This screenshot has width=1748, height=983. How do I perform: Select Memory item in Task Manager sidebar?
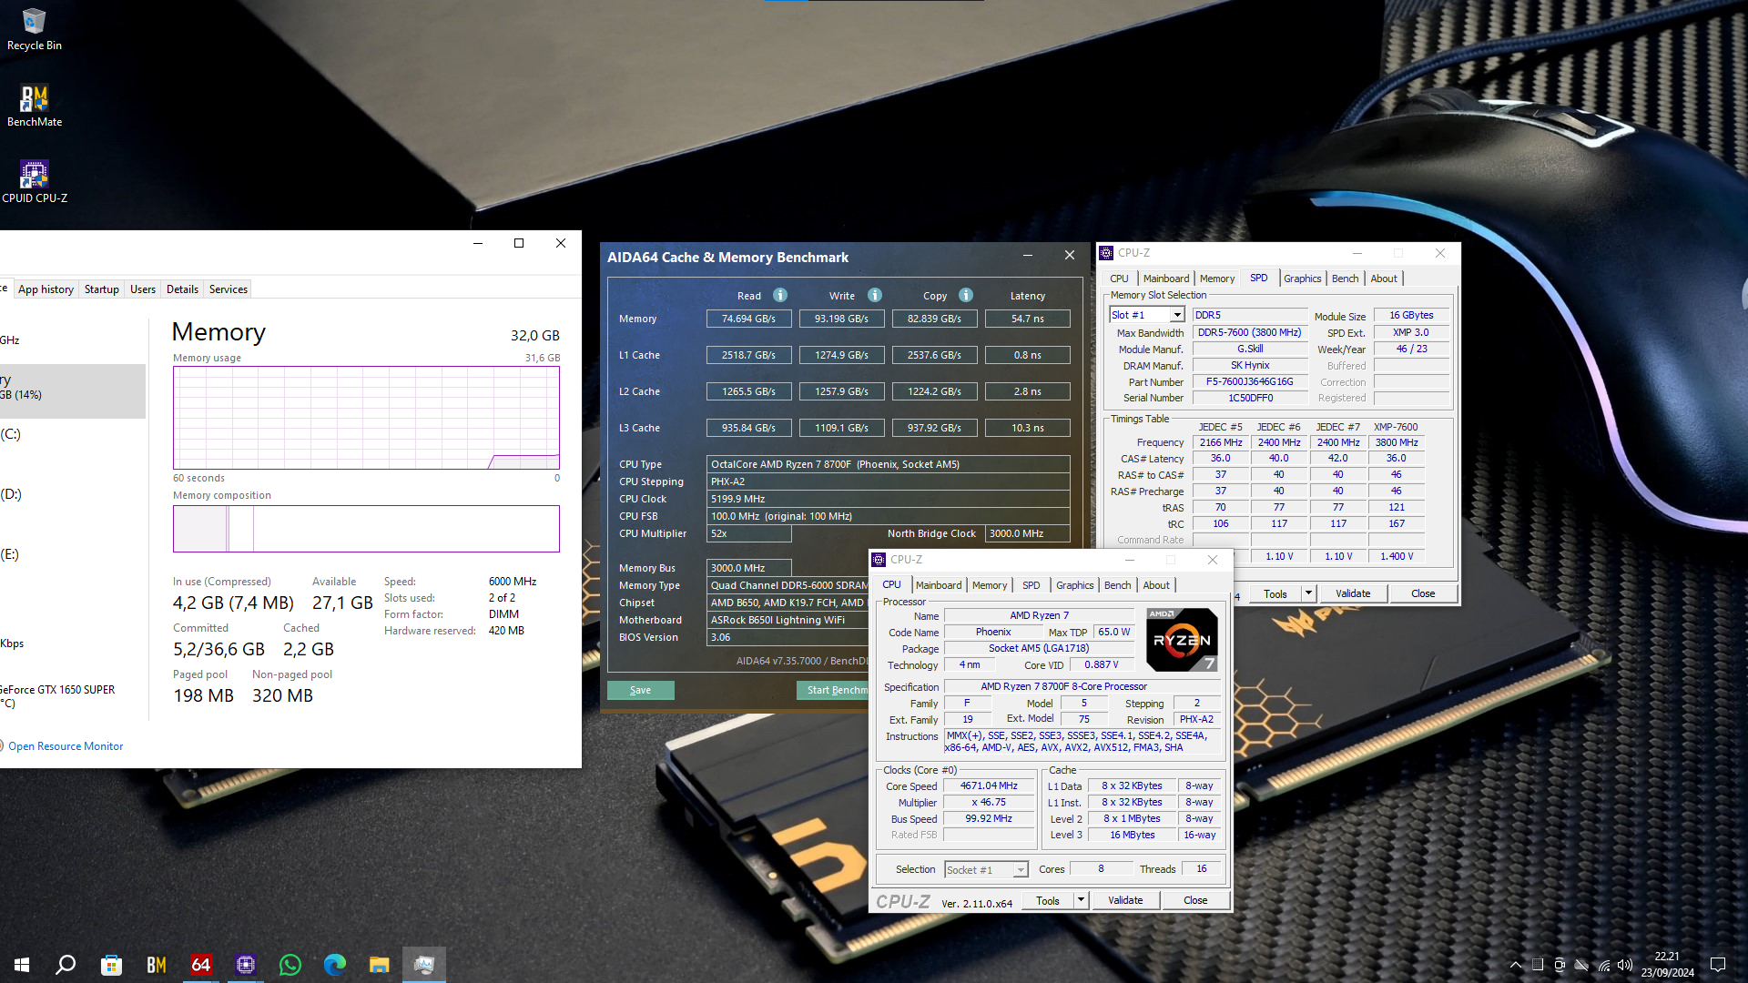[x=73, y=391]
